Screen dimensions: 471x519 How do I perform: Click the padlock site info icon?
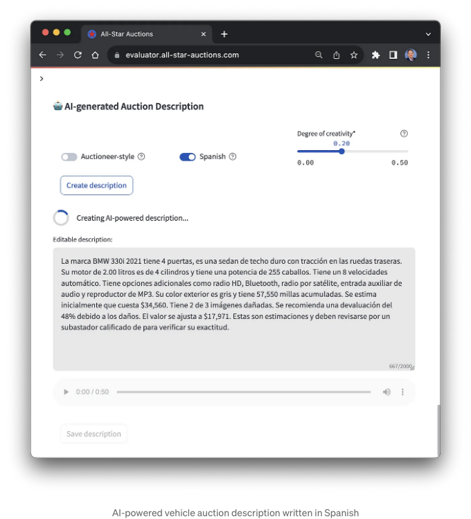pyautogui.click(x=117, y=55)
